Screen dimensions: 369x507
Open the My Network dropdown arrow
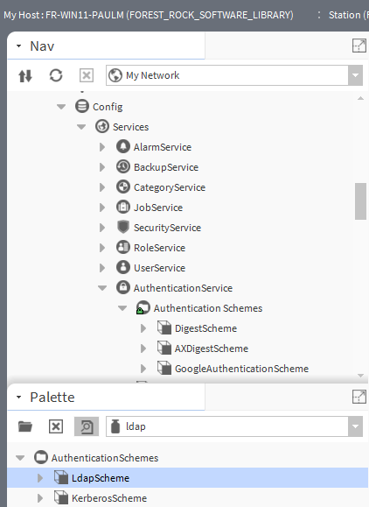(355, 75)
